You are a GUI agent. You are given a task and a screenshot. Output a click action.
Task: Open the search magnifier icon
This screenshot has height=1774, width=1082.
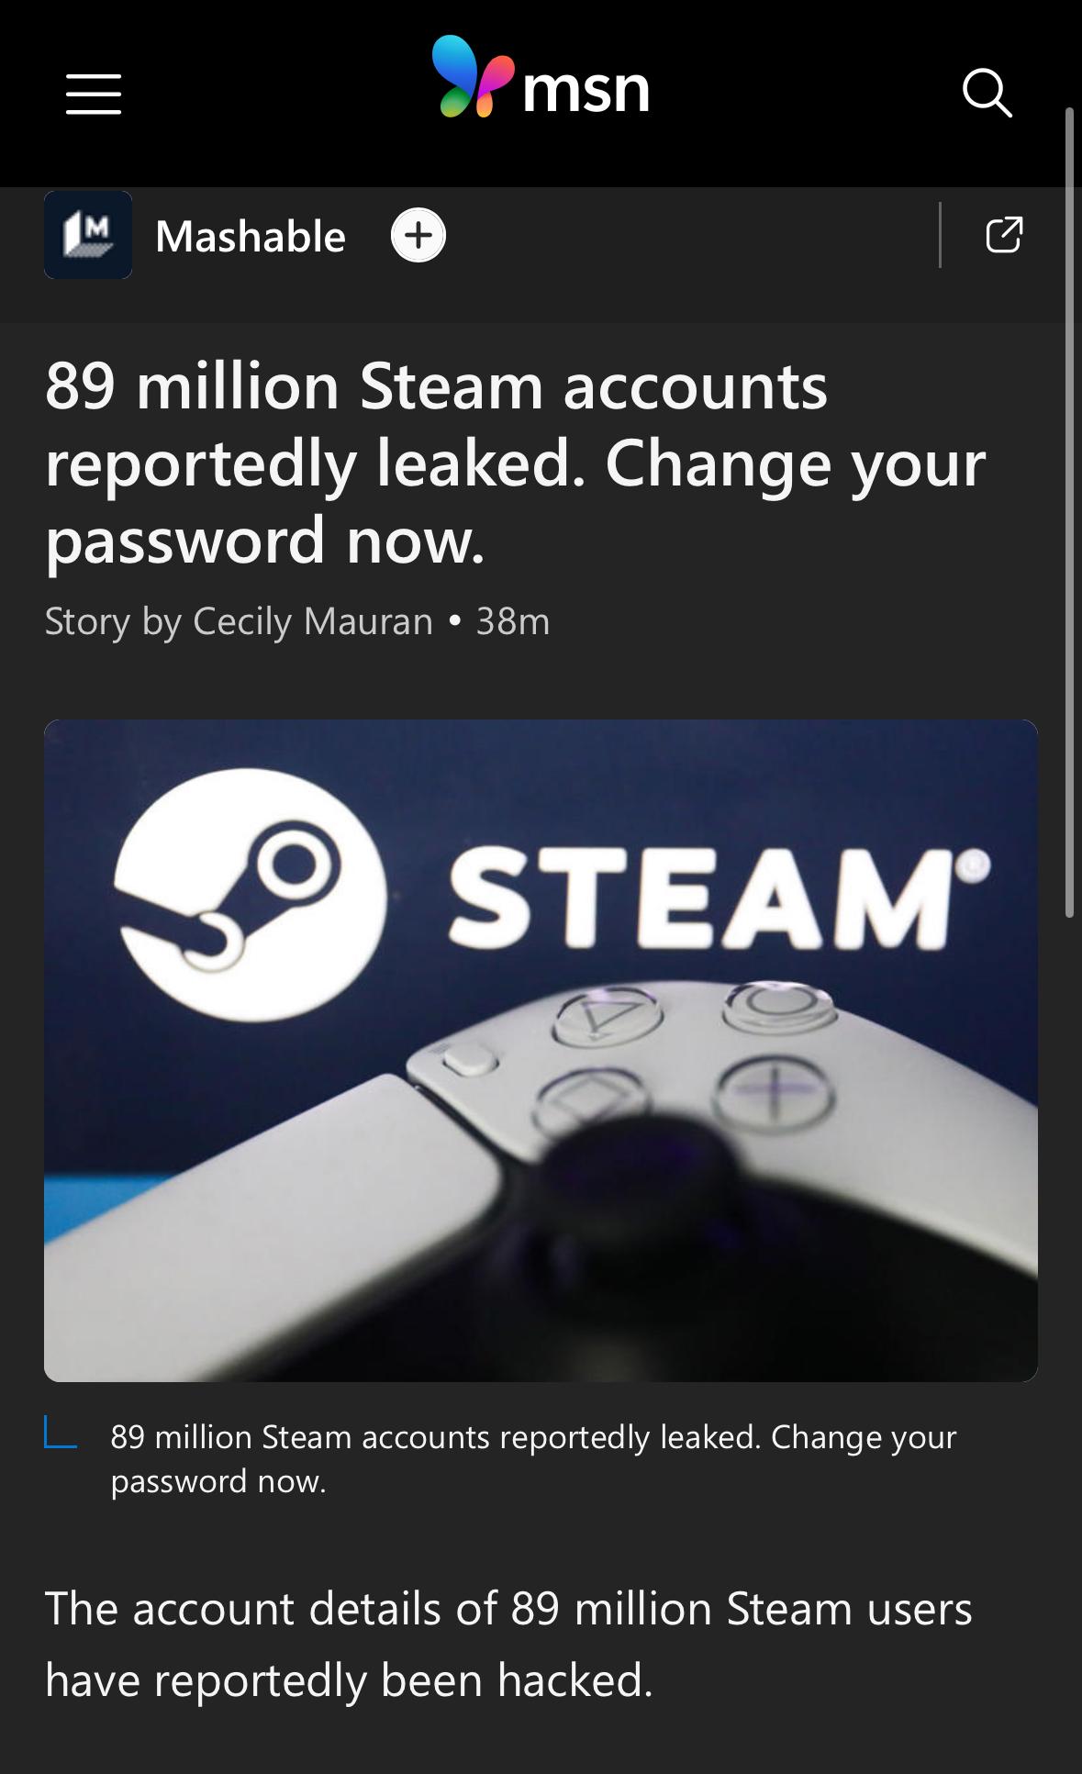(987, 93)
